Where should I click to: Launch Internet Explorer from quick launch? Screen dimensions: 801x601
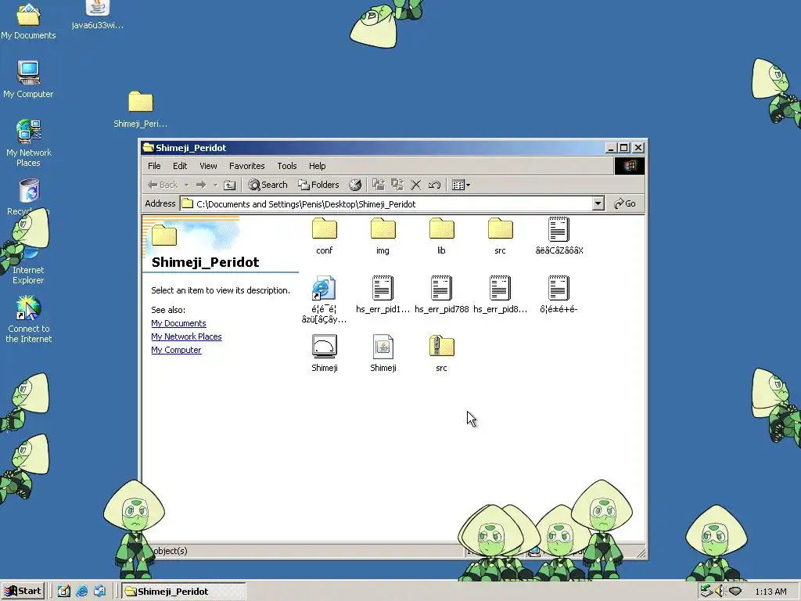coord(81,592)
